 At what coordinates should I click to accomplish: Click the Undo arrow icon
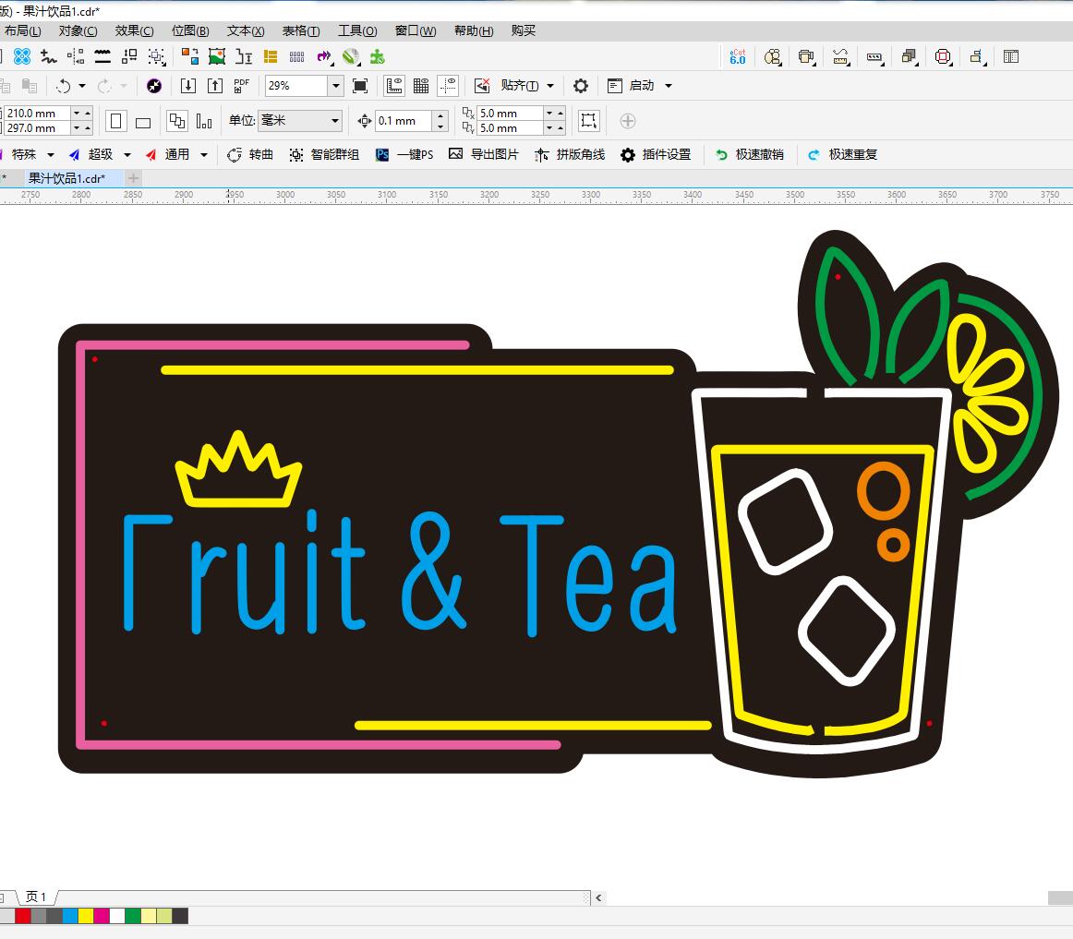[64, 86]
